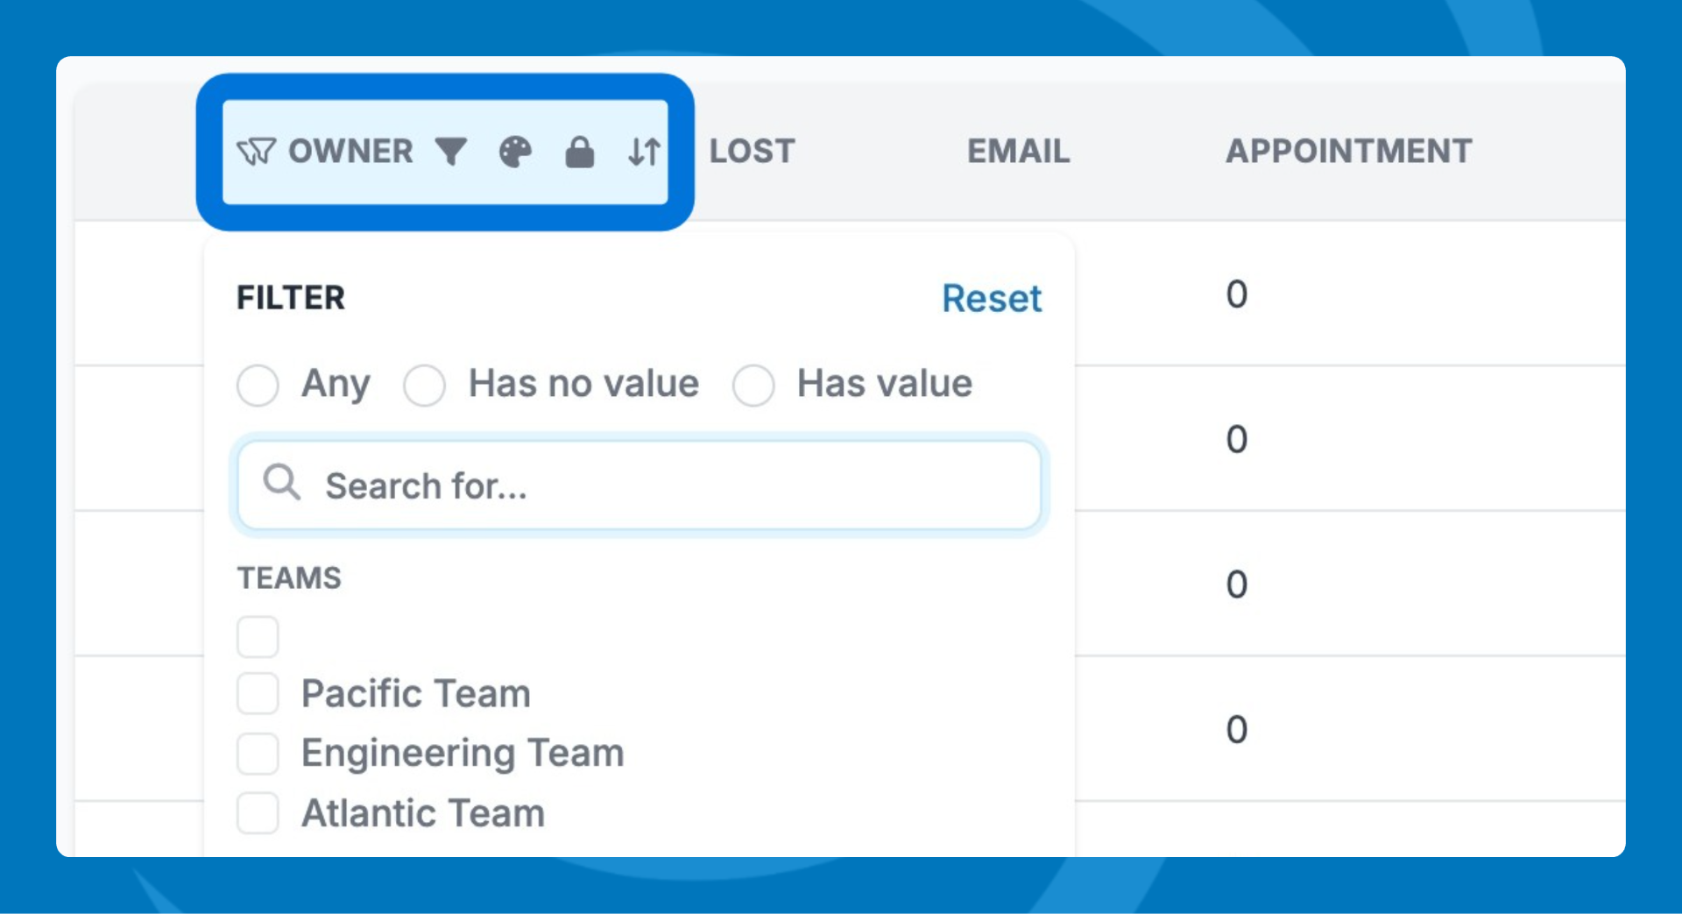Click the magnifying glass in search box

[x=282, y=483]
